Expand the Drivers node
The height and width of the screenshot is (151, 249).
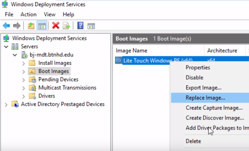pos(23,96)
